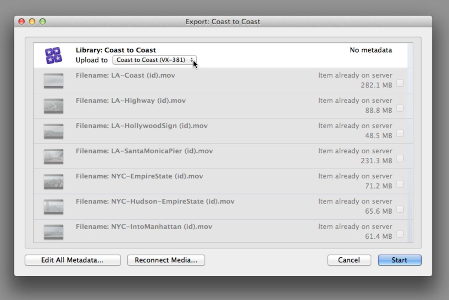Select the LA-Highway clip thumbnail
The width and height of the screenshot is (449, 300).
click(54, 106)
